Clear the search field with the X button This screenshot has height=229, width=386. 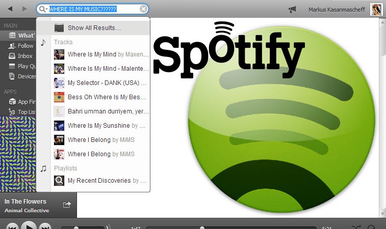143,9
